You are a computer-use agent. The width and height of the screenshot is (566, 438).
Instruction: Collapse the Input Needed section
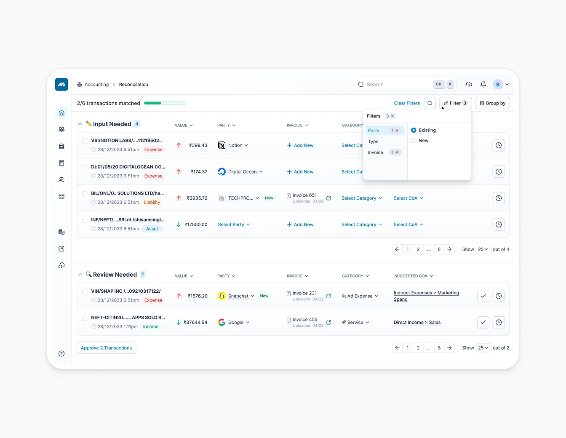(x=80, y=124)
